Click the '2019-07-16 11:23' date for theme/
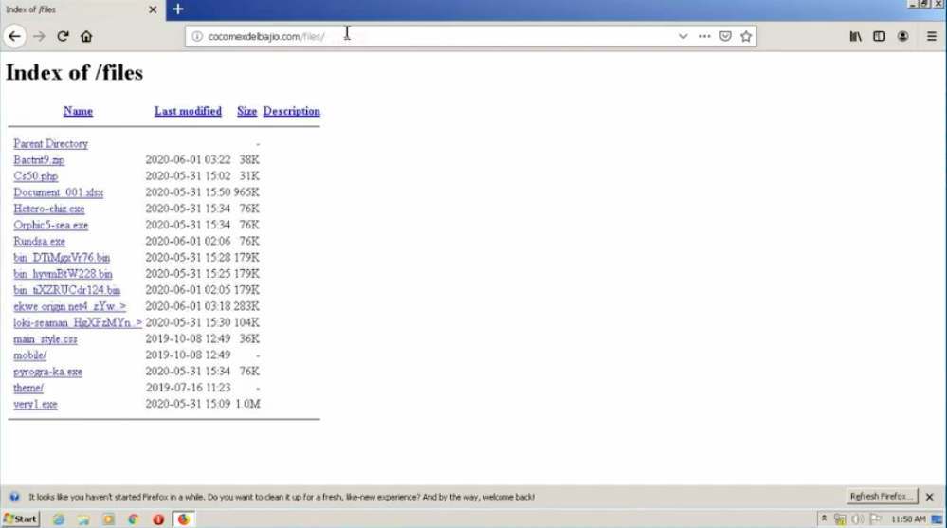The height and width of the screenshot is (528, 947). (188, 389)
